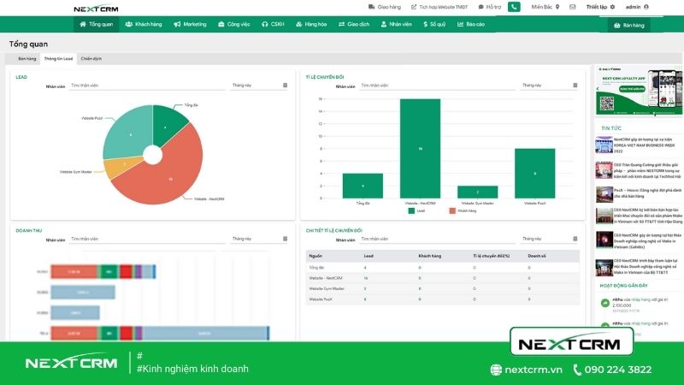Image resolution: width=684 pixels, height=385 pixels.
Task: Click the calendar icon in Doanh thu panel
Action: 285,239
